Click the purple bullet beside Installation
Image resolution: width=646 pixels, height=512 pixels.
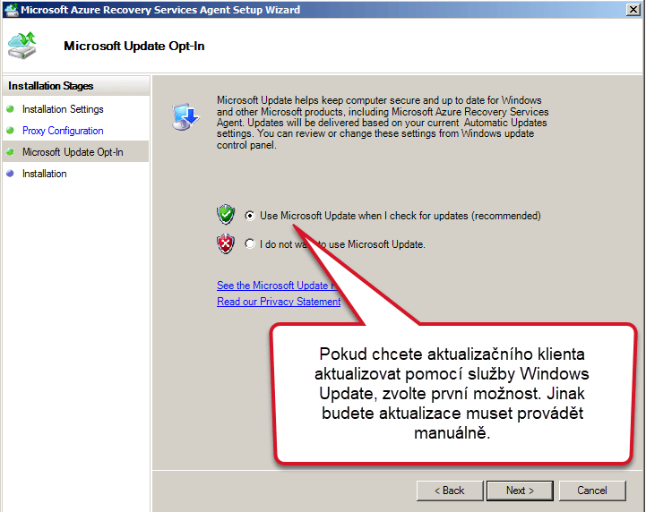[10, 174]
